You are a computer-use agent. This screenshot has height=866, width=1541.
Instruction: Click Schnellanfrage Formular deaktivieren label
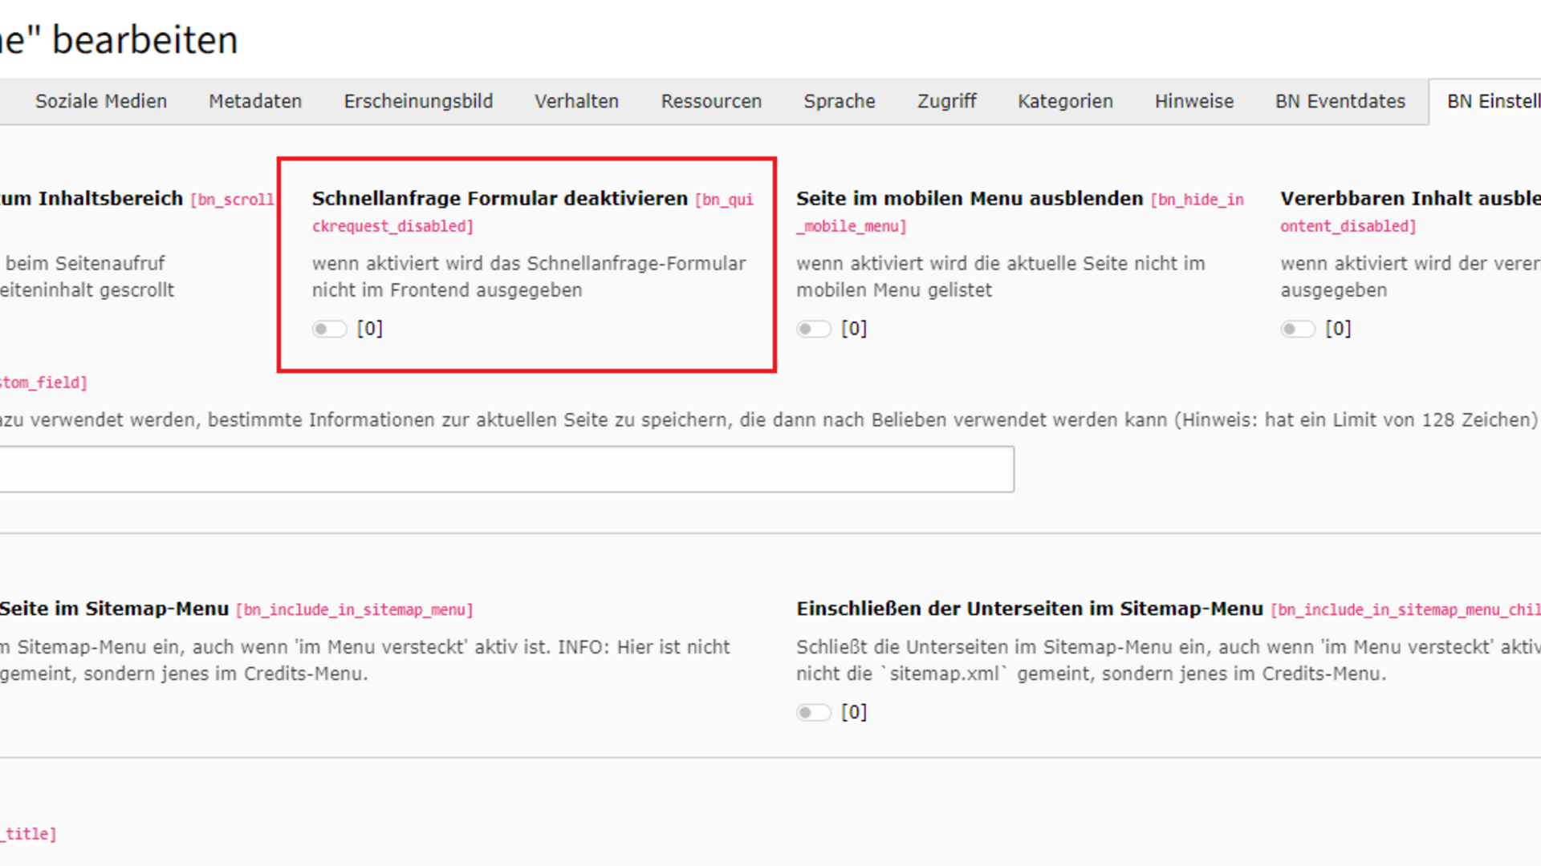pyautogui.click(x=499, y=198)
